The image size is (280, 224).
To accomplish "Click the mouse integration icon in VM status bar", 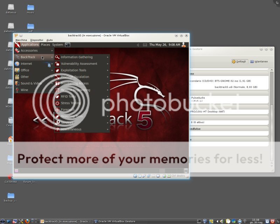I will 164,176.
